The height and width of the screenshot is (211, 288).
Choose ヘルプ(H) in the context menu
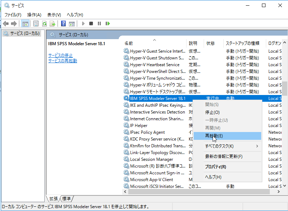click(227, 177)
